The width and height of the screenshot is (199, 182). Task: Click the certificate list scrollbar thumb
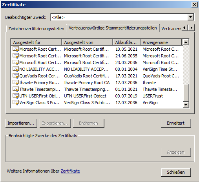186,92
